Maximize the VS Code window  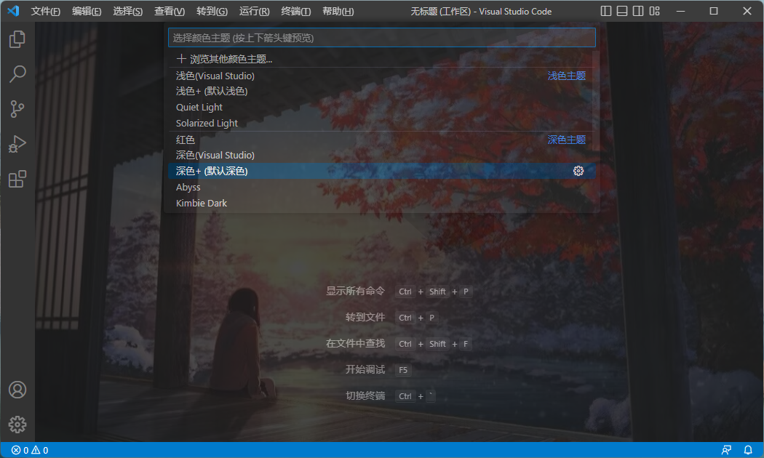(x=713, y=11)
